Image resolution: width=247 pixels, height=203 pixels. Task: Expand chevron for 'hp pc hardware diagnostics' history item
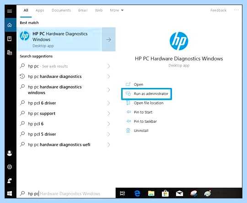tap(108, 77)
